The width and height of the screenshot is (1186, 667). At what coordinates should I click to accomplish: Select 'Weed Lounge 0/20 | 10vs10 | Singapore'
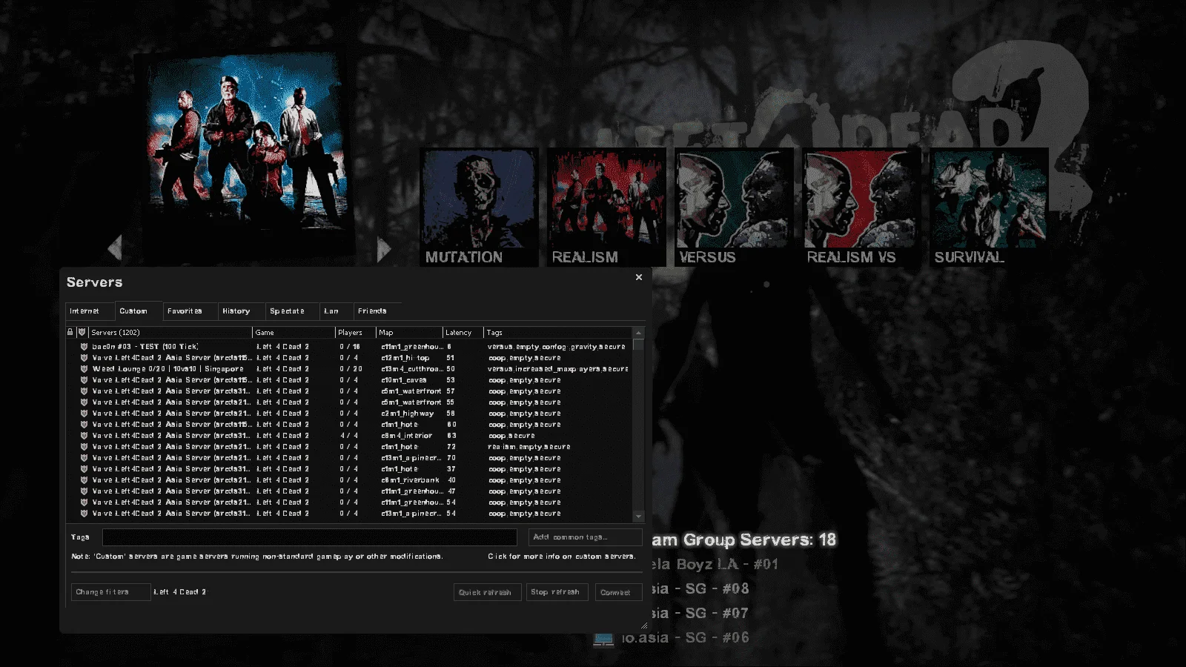point(168,369)
